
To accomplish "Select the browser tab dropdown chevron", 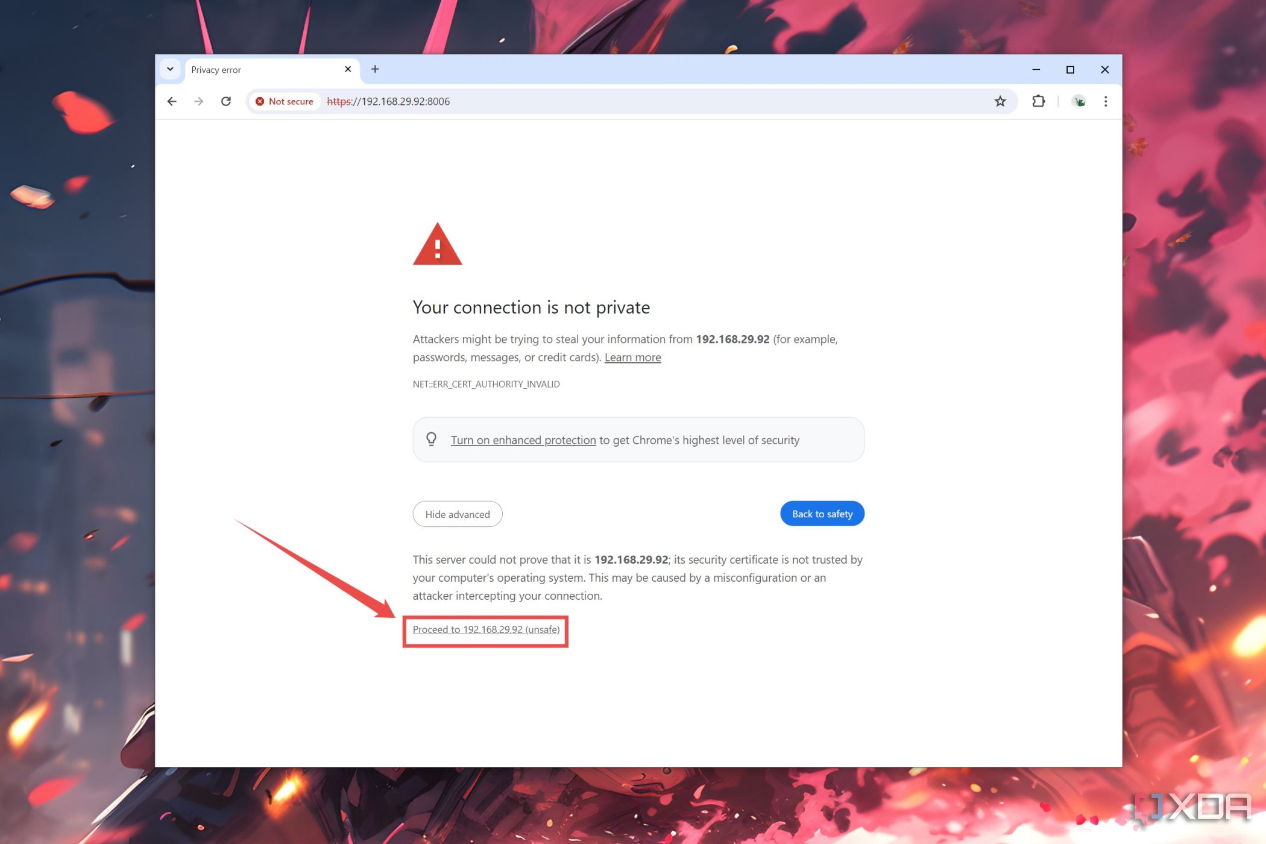I will pos(171,69).
